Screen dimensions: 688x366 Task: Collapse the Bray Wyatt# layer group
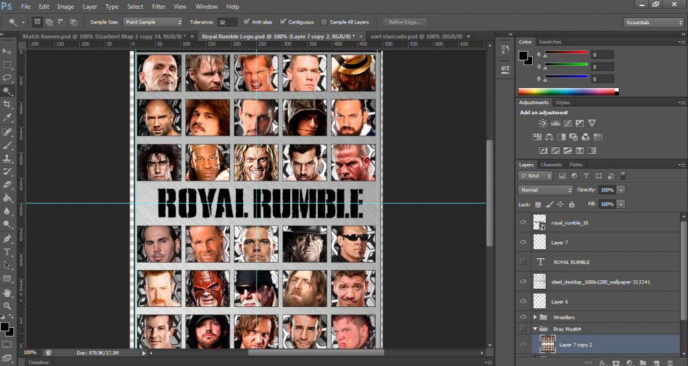point(535,329)
